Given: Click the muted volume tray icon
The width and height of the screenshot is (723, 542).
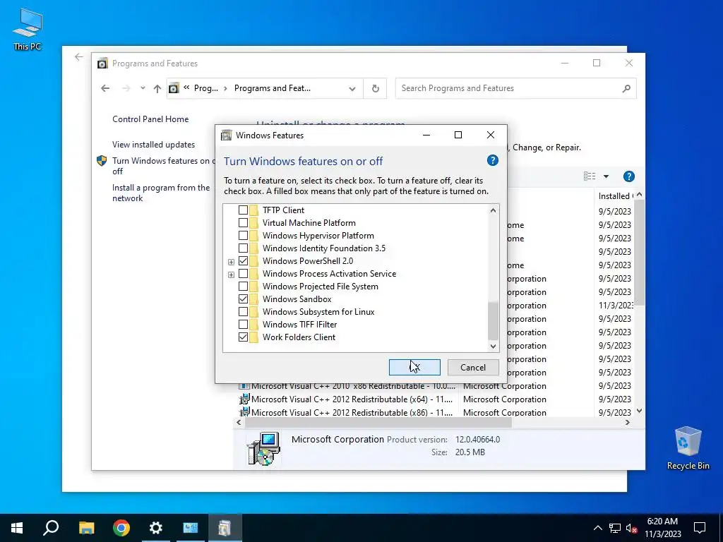Looking at the screenshot, I should pos(632,528).
